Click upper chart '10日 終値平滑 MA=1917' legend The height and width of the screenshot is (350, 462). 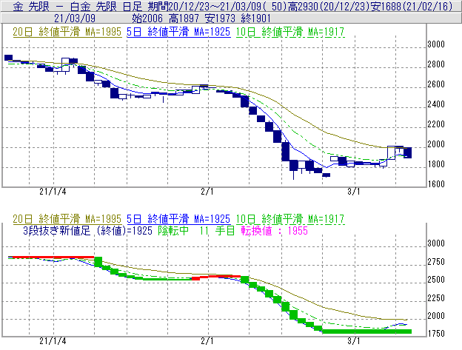coord(290,32)
